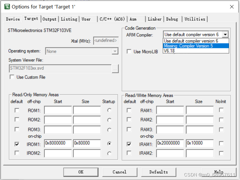Enable NoInit for IRAM1
The image size is (240, 180).
(x=221, y=143)
